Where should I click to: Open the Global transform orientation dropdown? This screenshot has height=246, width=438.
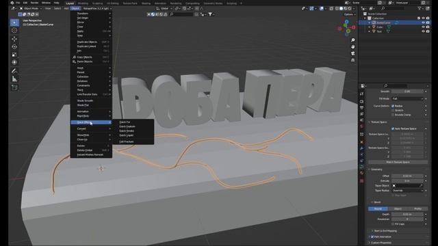(x=164, y=9)
